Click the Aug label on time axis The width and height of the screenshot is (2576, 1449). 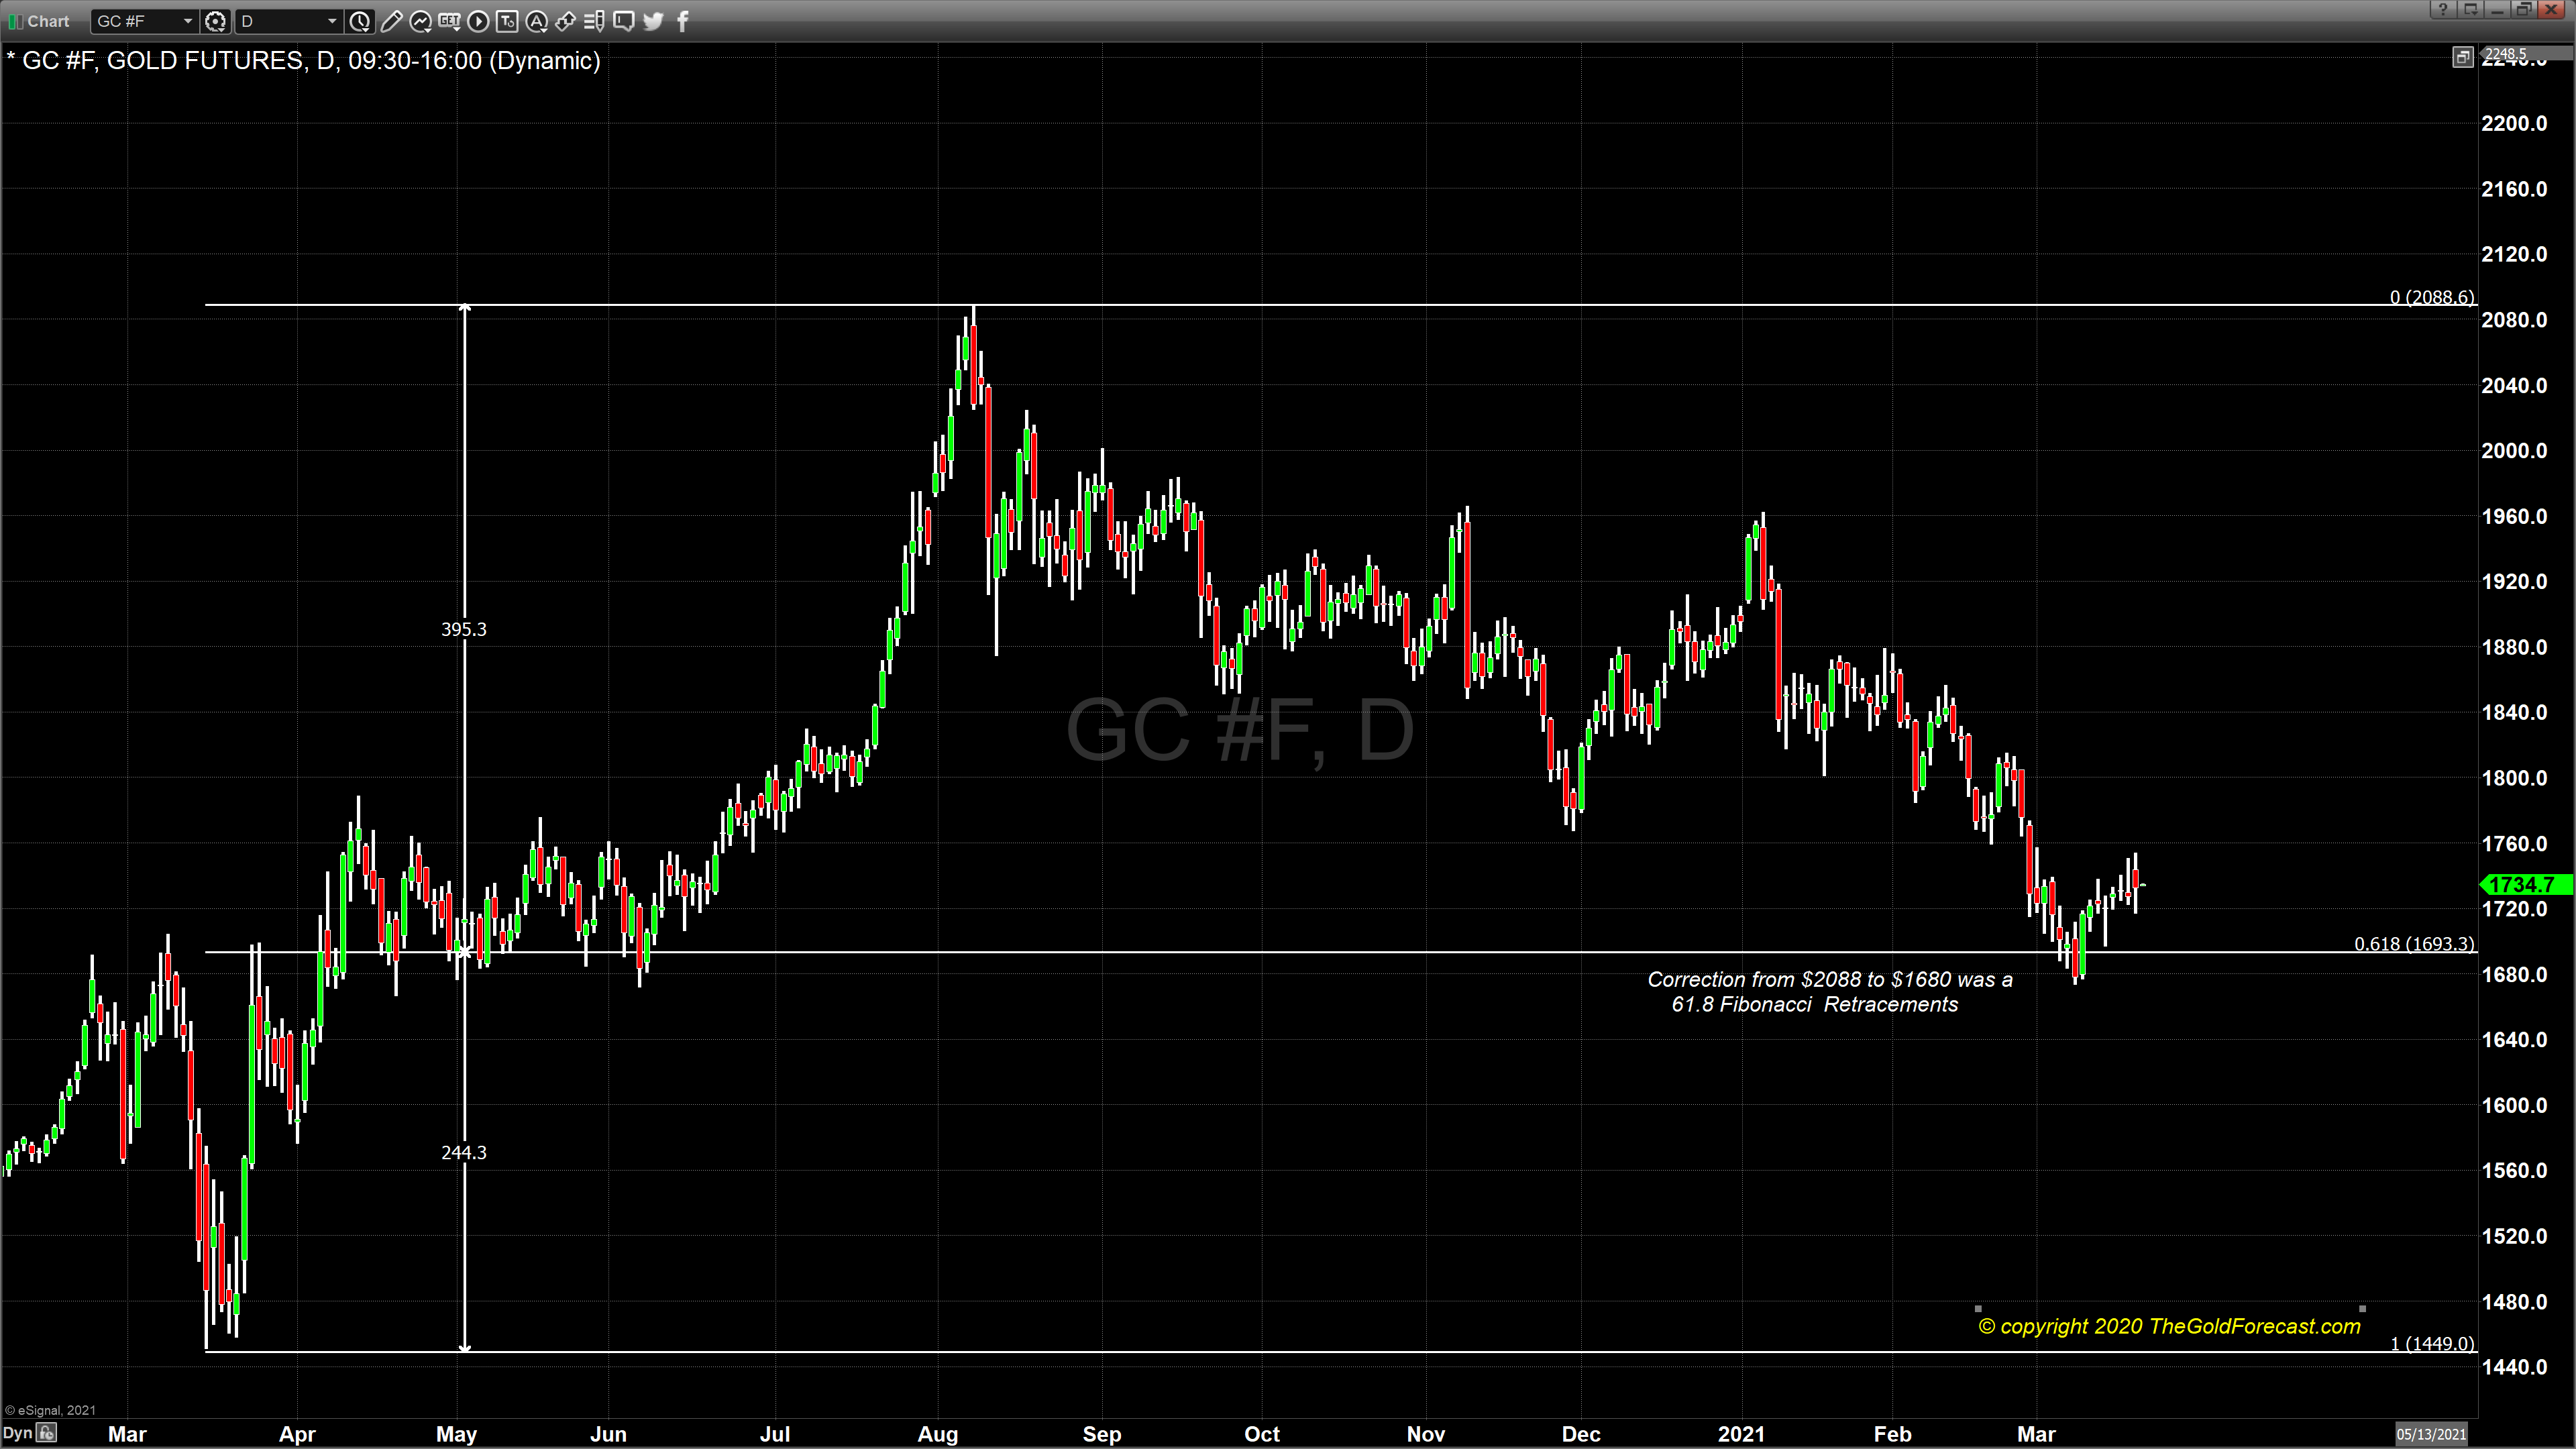937,1434
